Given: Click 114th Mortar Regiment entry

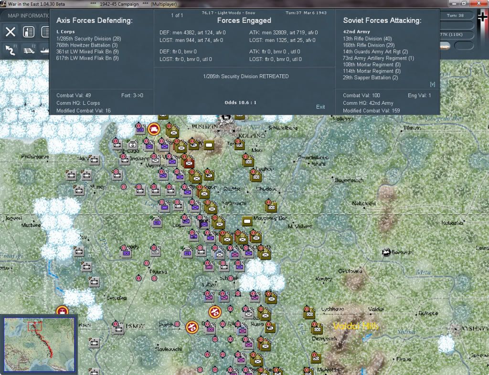Looking at the screenshot, I should coord(372,71).
